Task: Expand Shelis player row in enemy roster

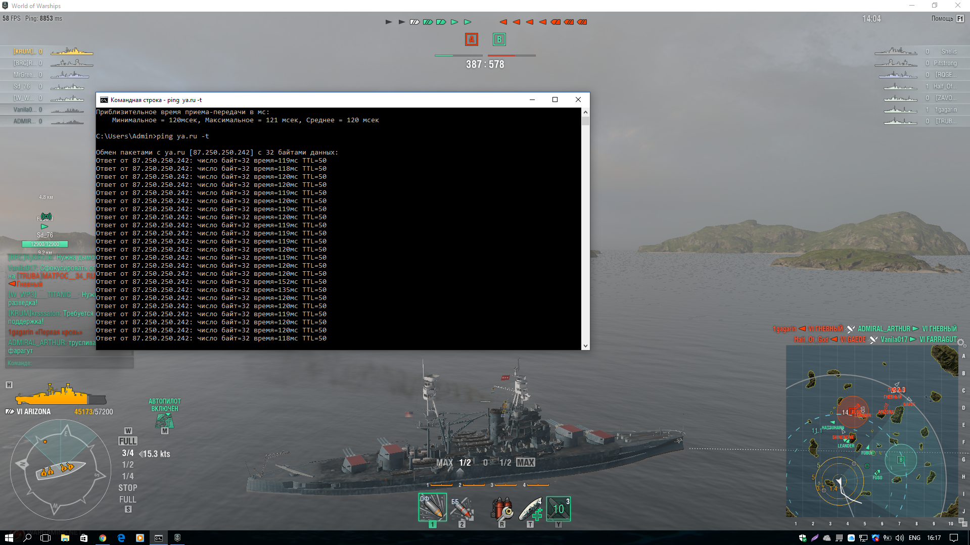Action: [920, 52]
